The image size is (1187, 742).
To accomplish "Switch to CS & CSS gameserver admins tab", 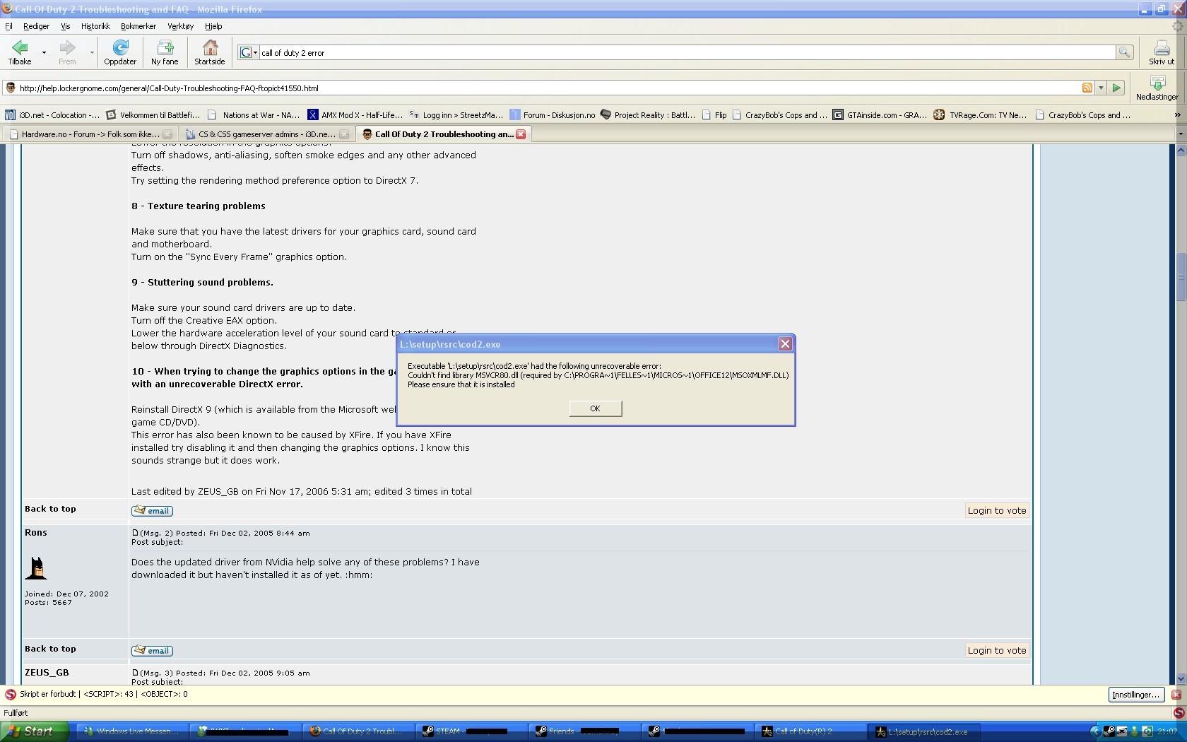I will pos(266,134).
